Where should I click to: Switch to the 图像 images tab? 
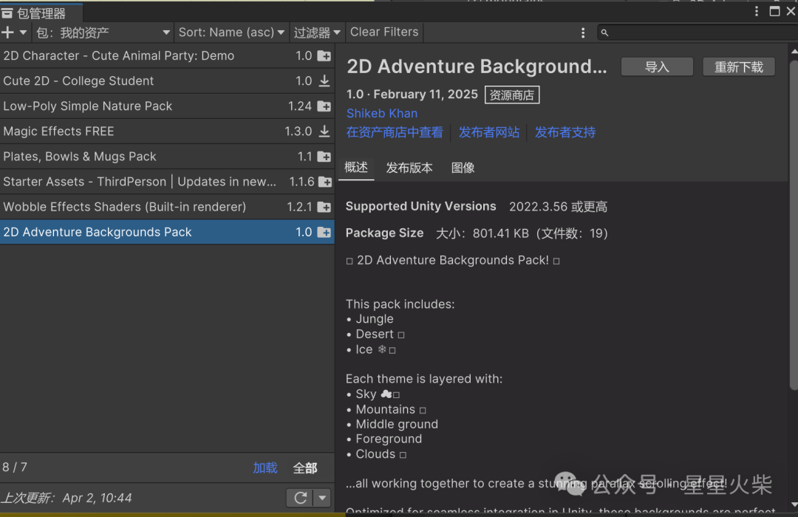tap(463, 168)
